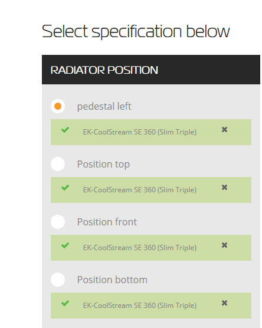Select the Position front radio button
Viewport: 262px width, 328px height.
58,222
